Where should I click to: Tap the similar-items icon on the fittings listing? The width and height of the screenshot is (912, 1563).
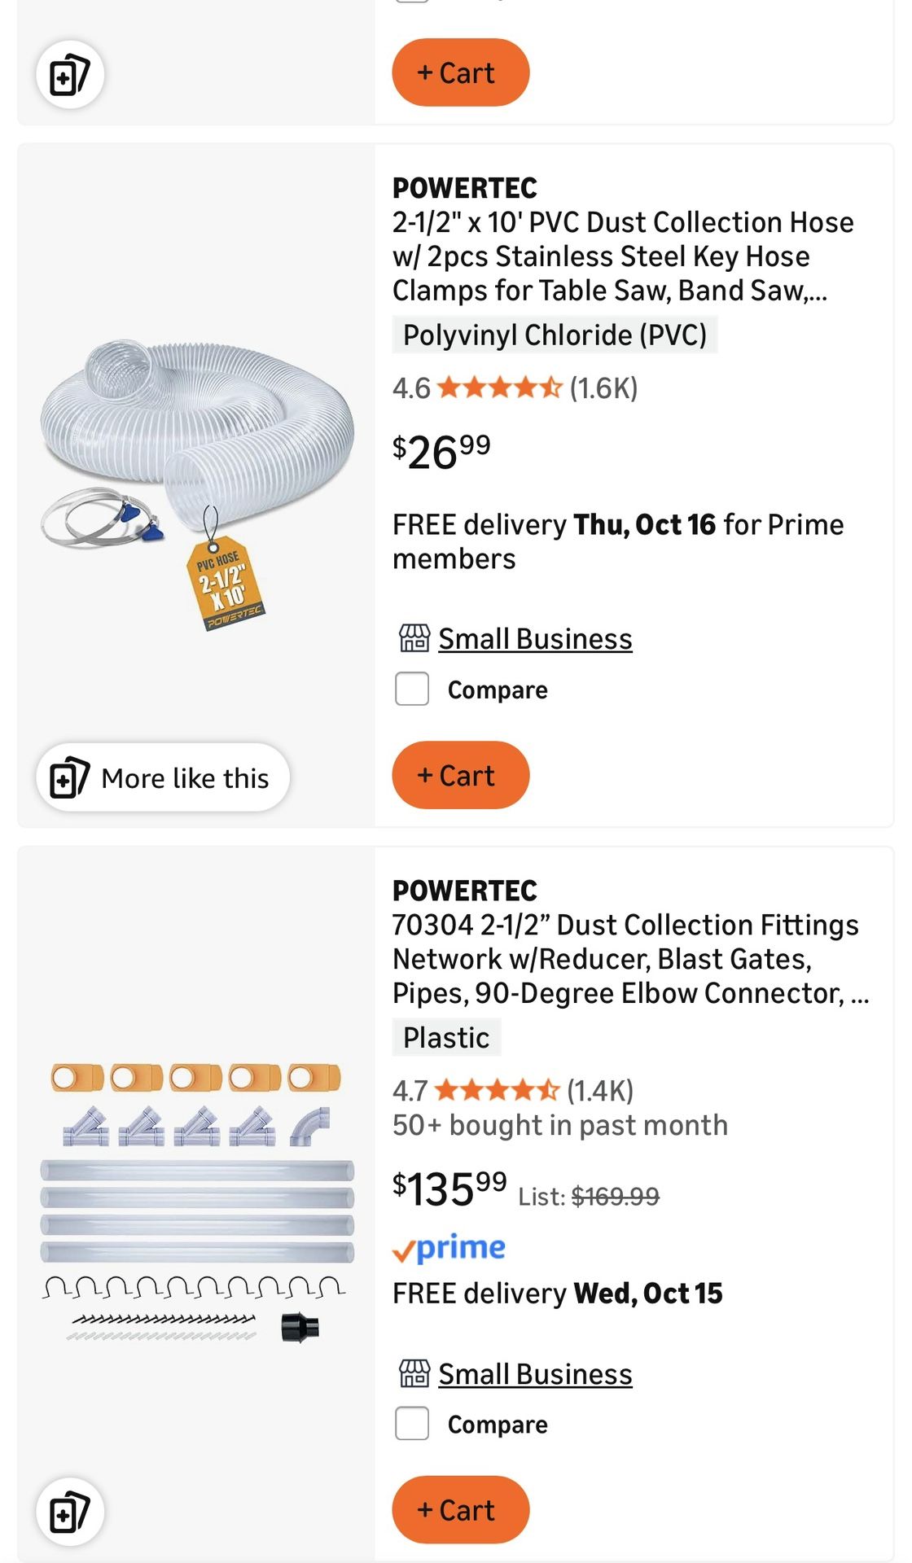tap(69, 1512)
